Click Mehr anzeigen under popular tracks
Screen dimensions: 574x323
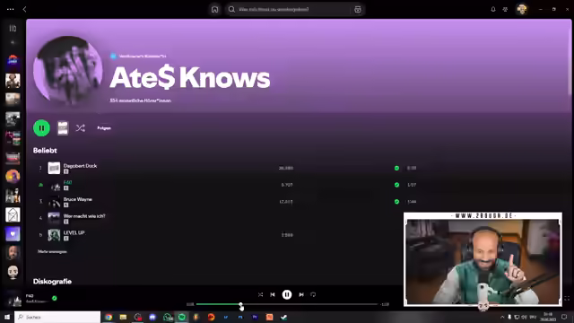(52, 251)
